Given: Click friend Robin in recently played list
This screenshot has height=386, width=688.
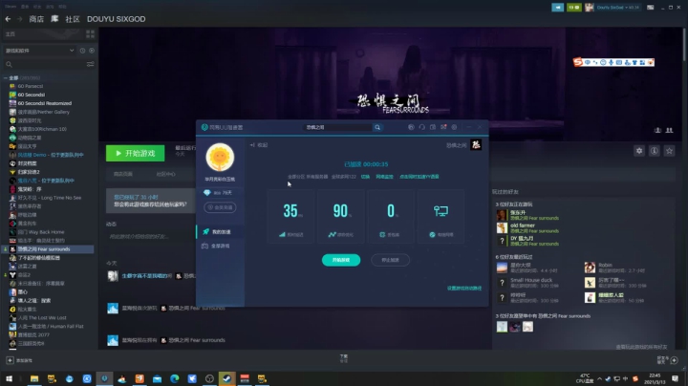Looking at the screenshot, I should point(614,268).
